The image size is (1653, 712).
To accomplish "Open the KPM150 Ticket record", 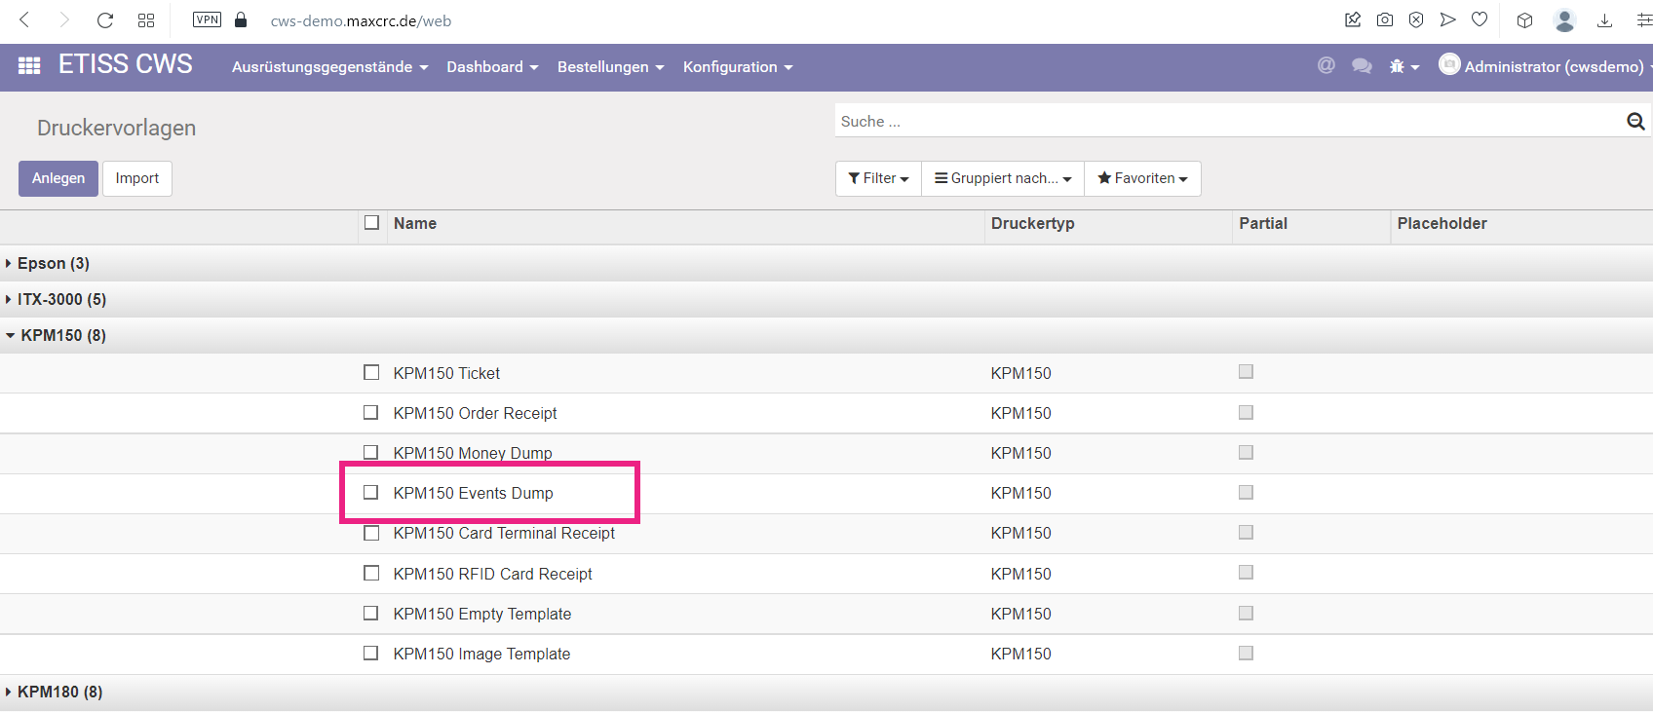I will pos(446,373).
